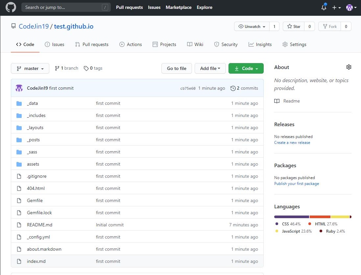Click the _posts folder icon
Viewport: 361px width, 275px height.
point(19,140)
